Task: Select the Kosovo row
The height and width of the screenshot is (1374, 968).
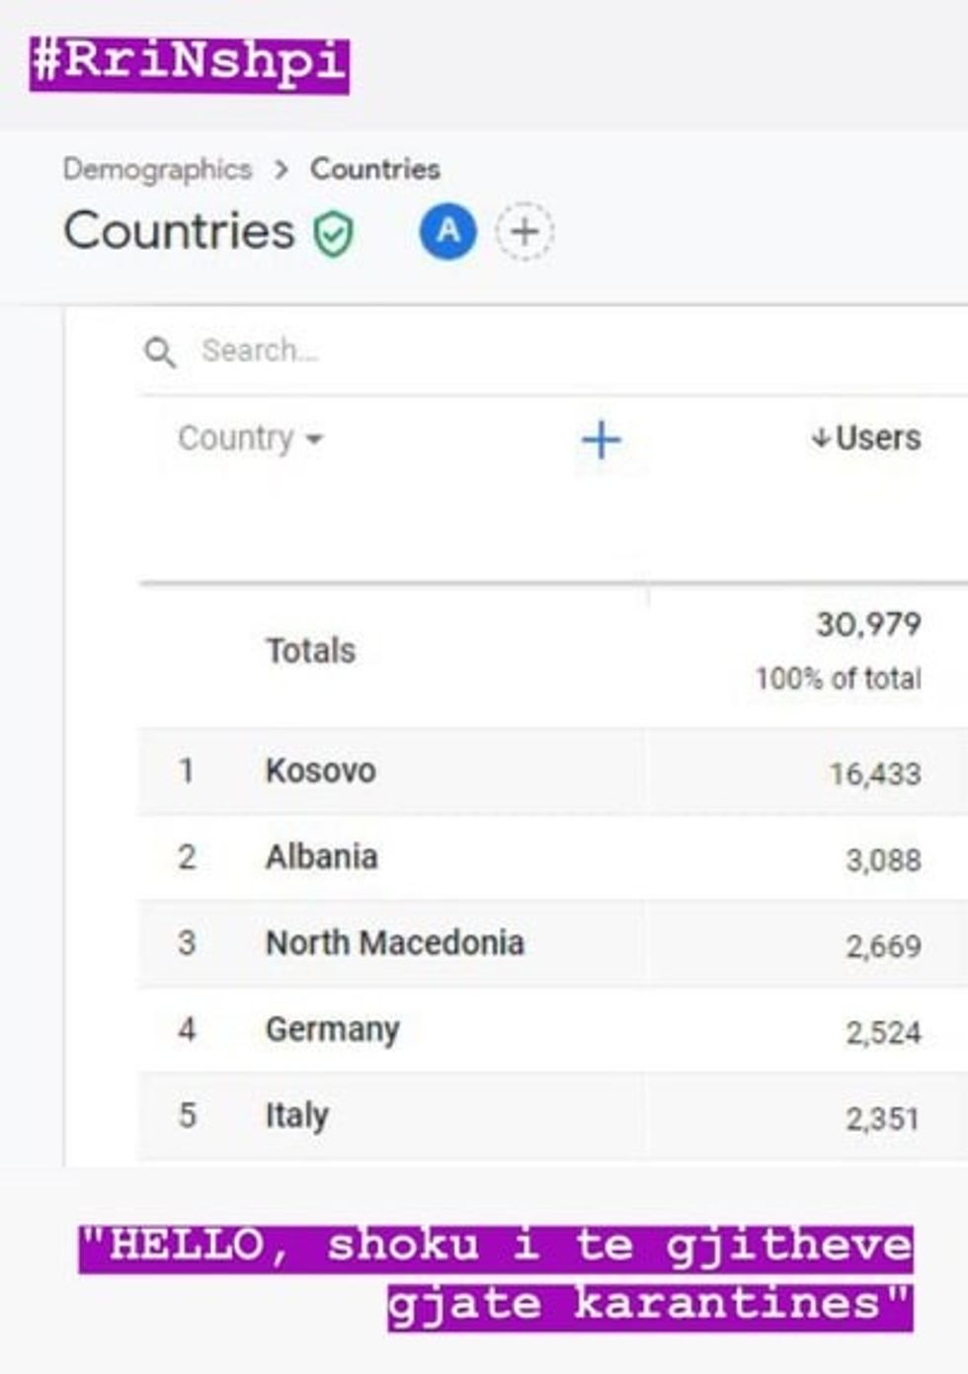Action: pyautogui.click(x=320, y=770)
